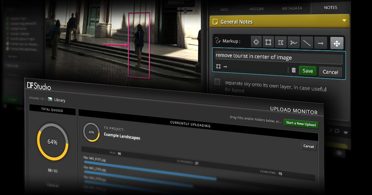
Task: Save the tourist removal note
Action: tap(308, 71)
